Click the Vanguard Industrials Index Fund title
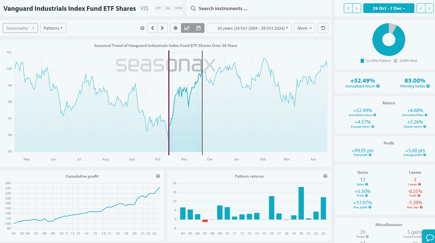The image size is (435, 243). [x=70, y=8]
